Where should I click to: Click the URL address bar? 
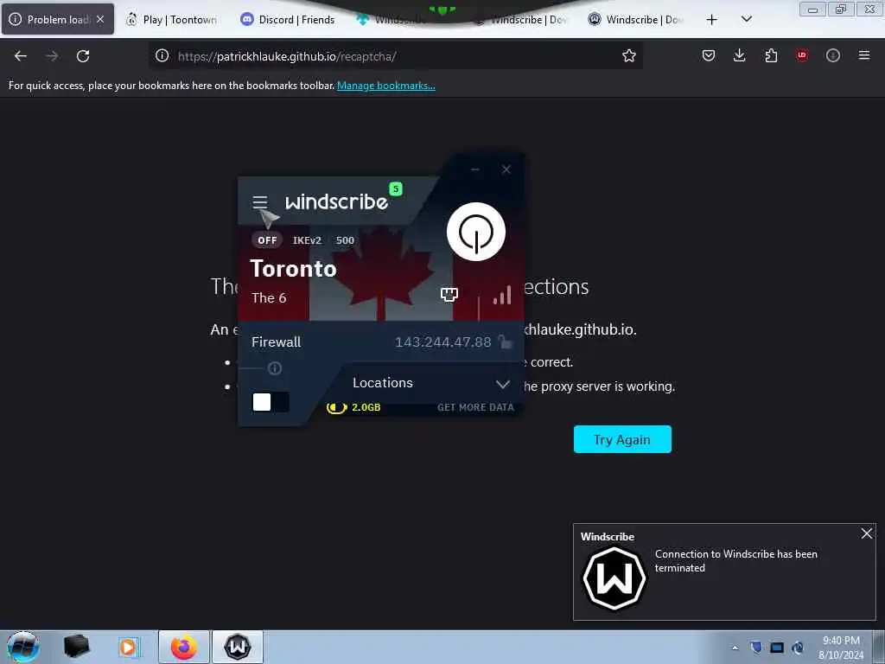(395, 56)
